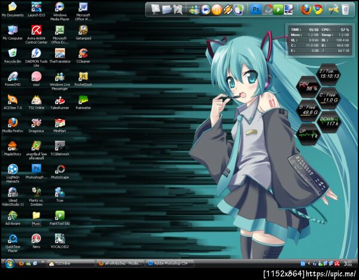Click the taskbar clock
The height and width of the screenshot is (280, 359).
tap(348, 263)
